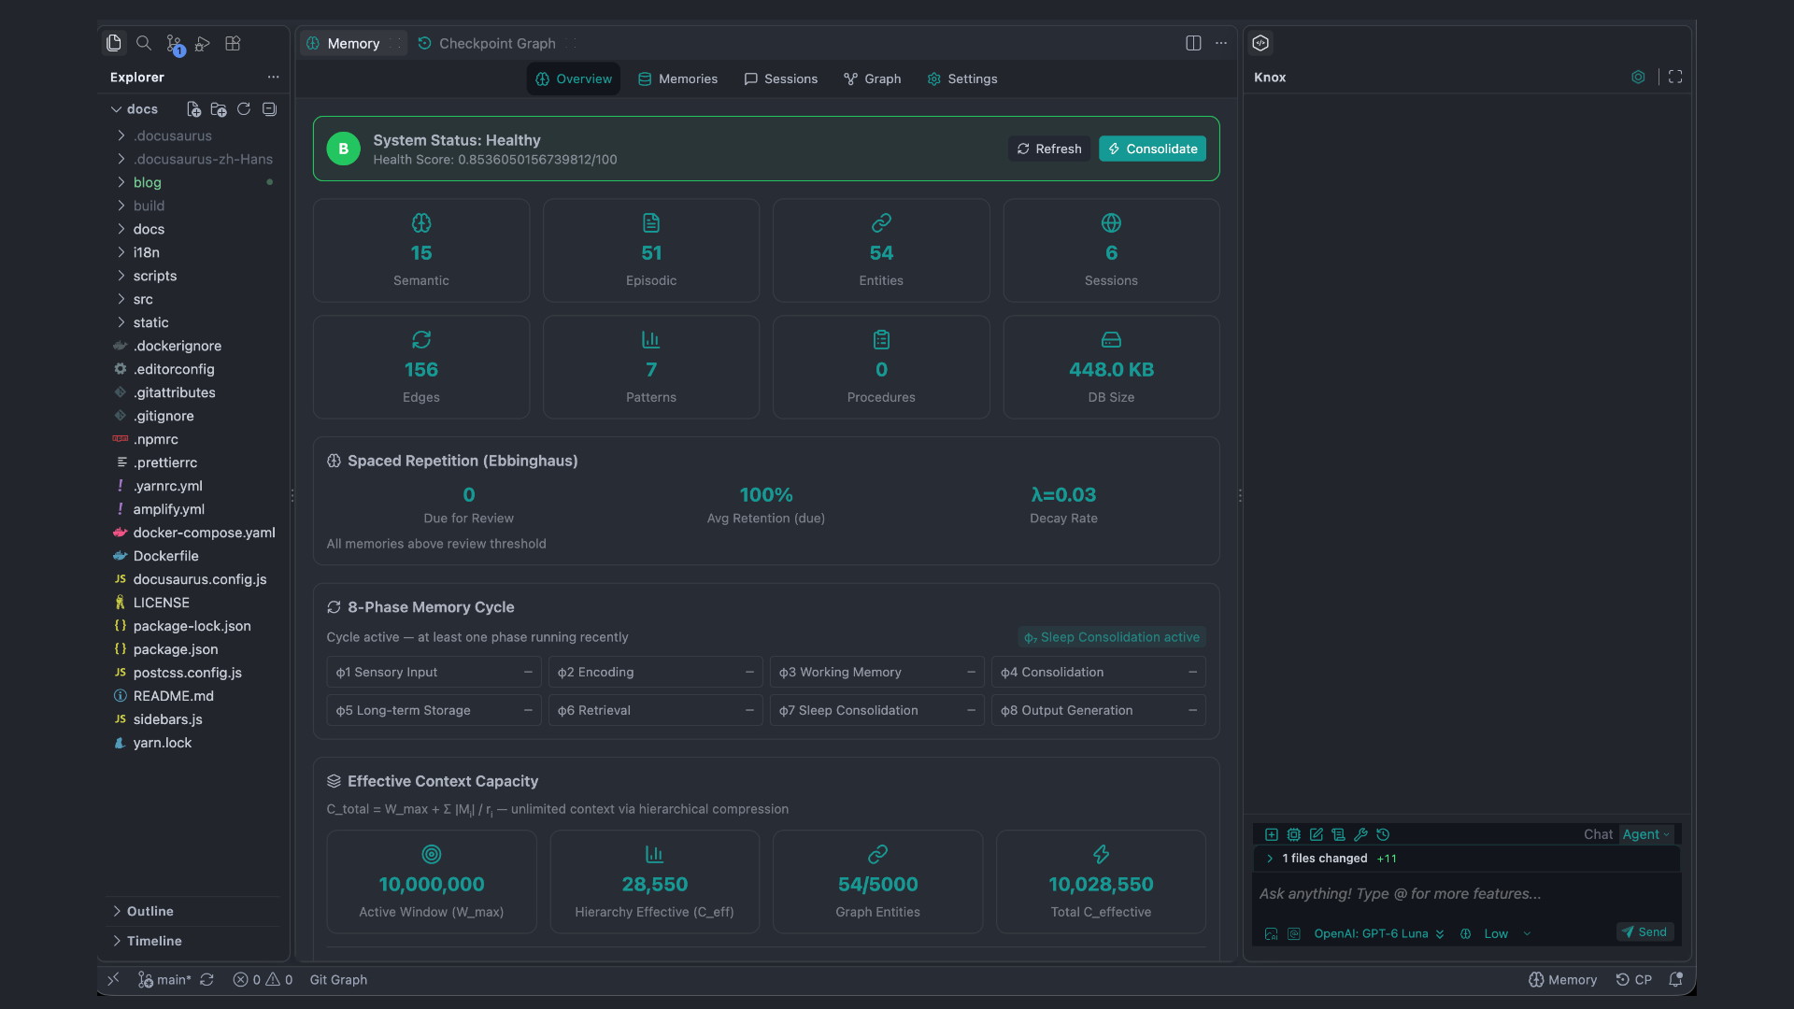This screenshot has width=1794, height=1009.
Task: Open the Memories tab
Action: tap(678, 79)
